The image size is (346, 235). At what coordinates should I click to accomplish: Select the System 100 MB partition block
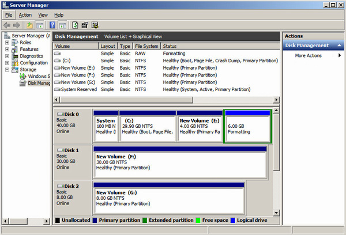106,127
